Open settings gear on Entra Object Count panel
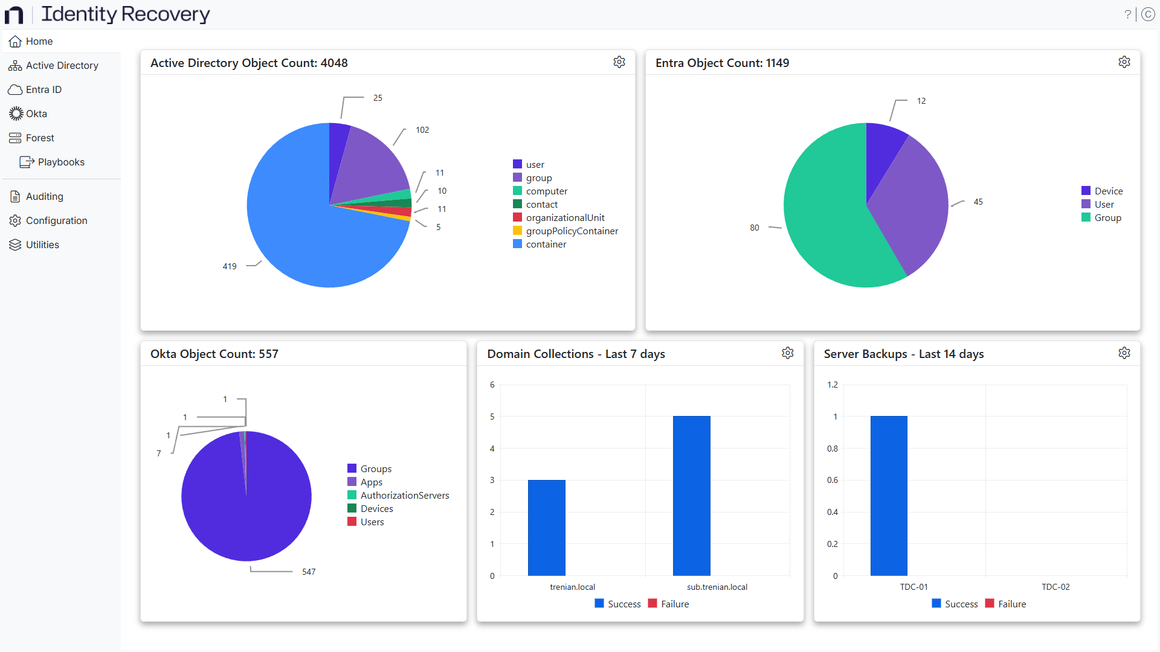1160x652 pixels. coord(1124,62)
